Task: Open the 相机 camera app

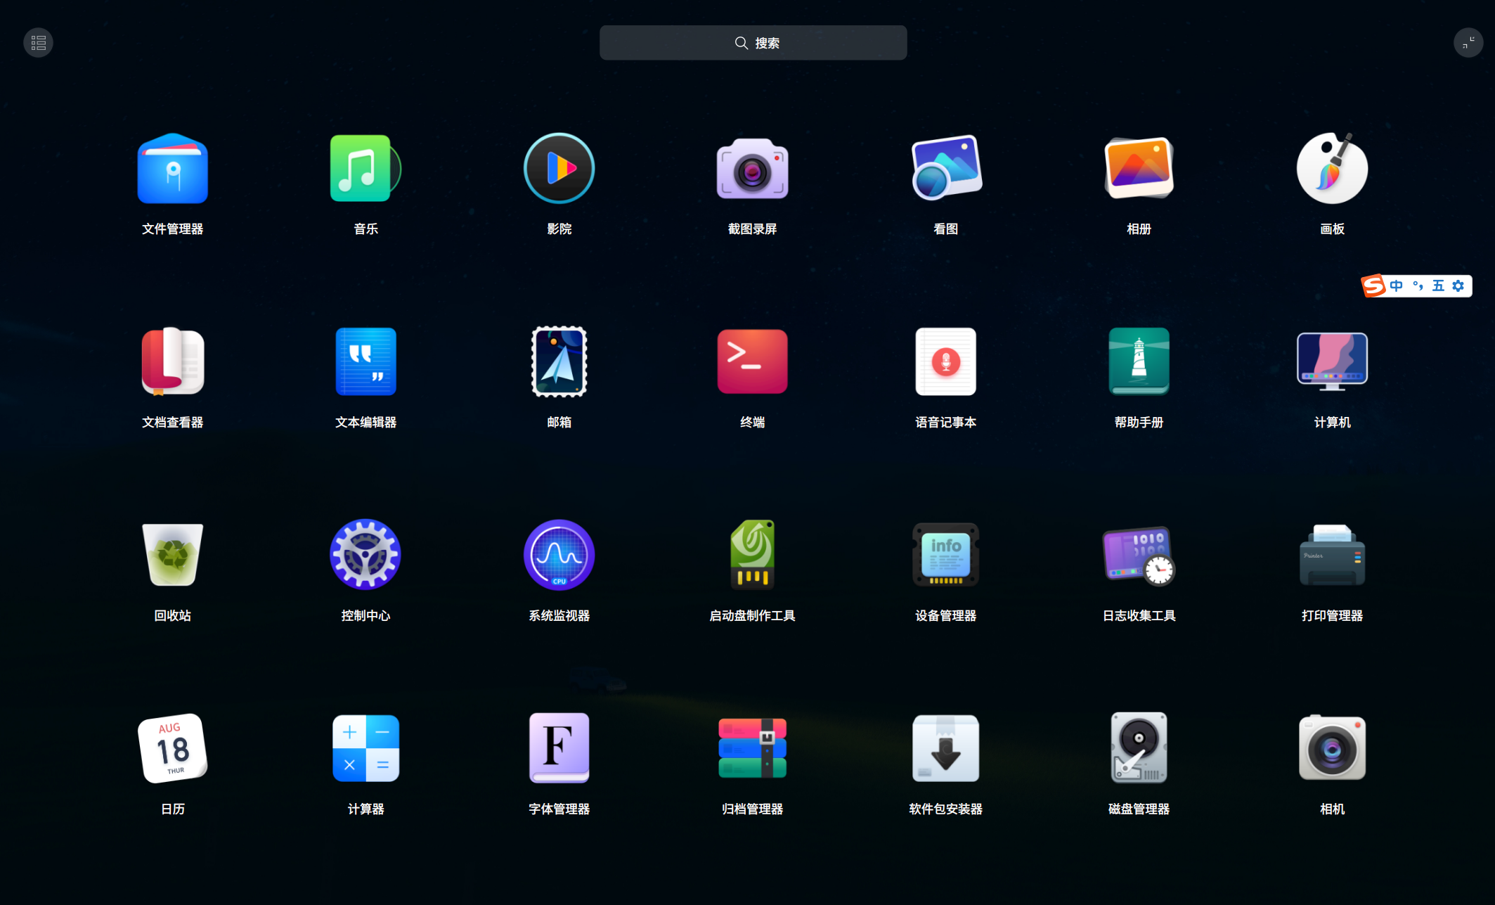Action: [1332, 748]
